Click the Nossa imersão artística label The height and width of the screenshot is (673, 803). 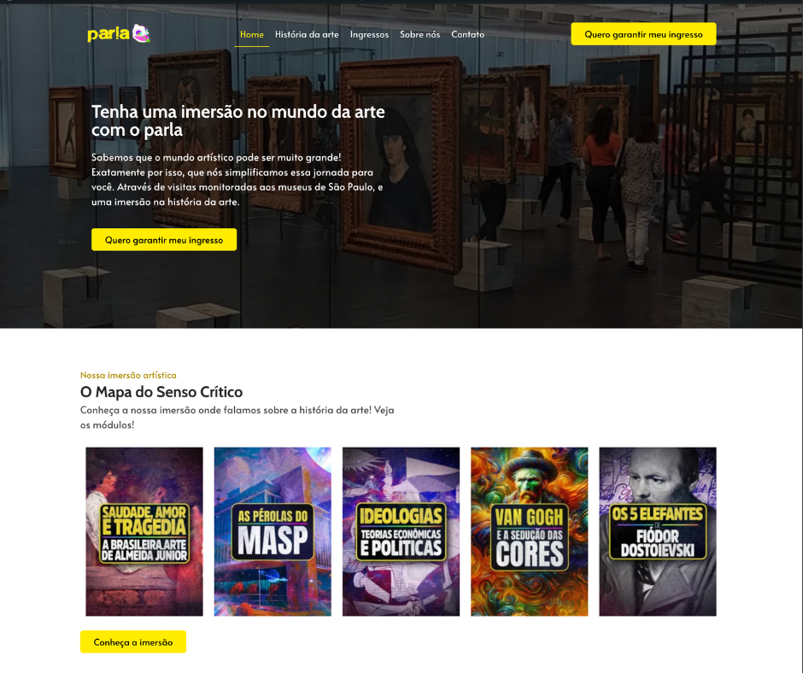tap(128, 375)
